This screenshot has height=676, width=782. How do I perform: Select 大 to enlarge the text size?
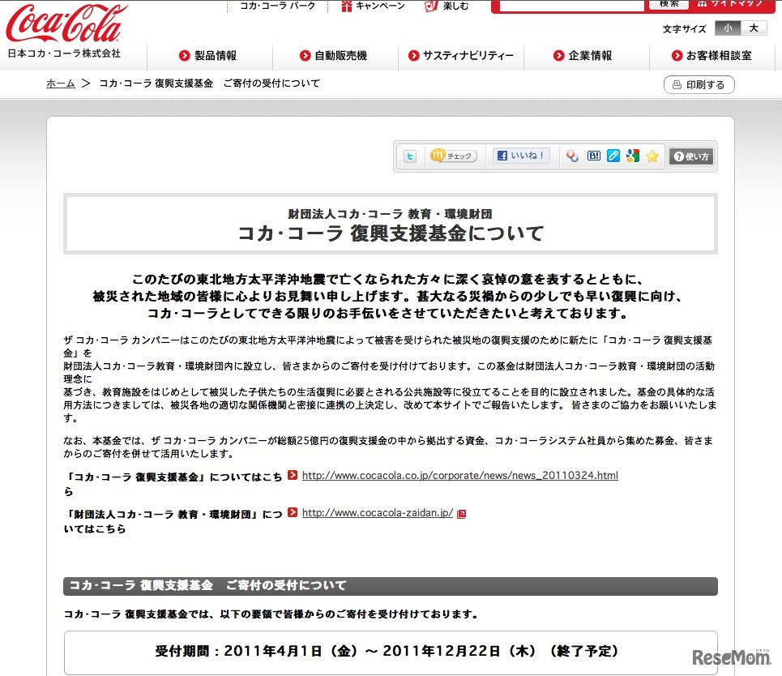click(753, 27)
